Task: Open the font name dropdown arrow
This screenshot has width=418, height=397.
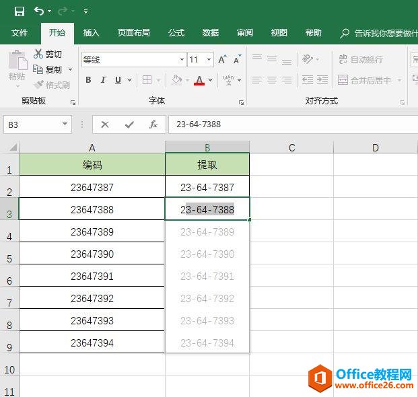Action: (x=182, y=59)
